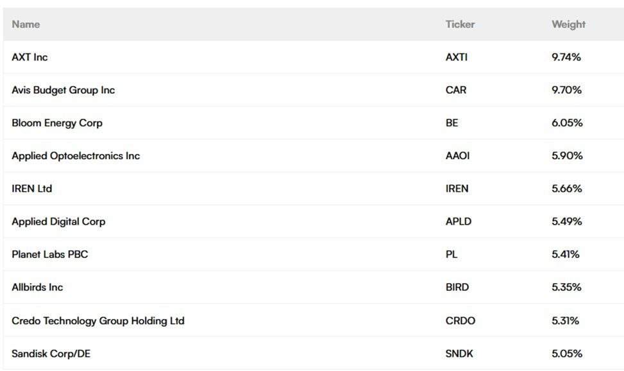Select the IREN Ltd company name
The width and height of the screenshot is (624, 371).
31,189
